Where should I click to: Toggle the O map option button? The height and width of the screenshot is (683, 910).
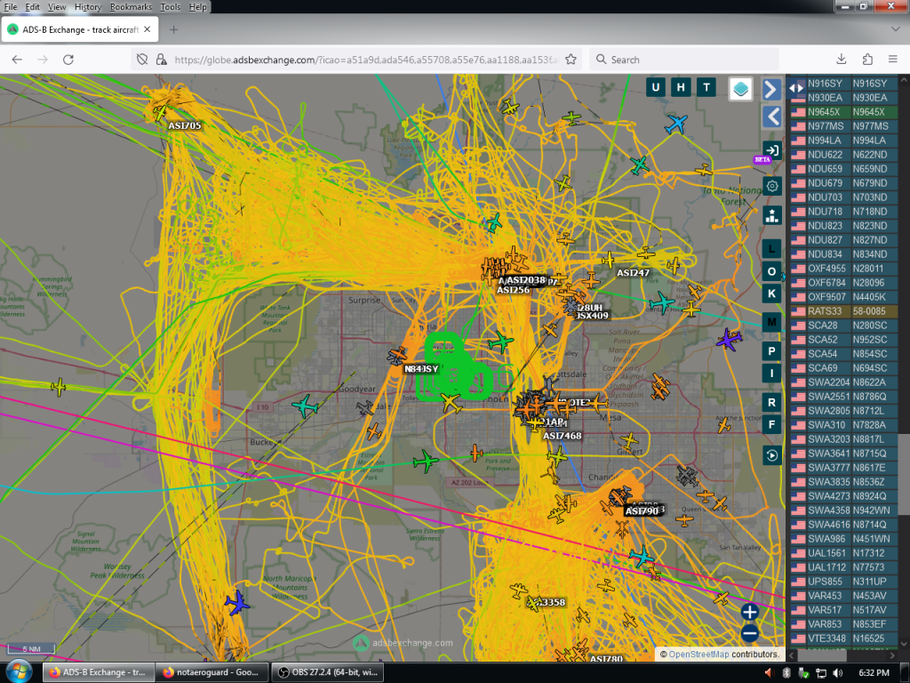coord(772,271)
